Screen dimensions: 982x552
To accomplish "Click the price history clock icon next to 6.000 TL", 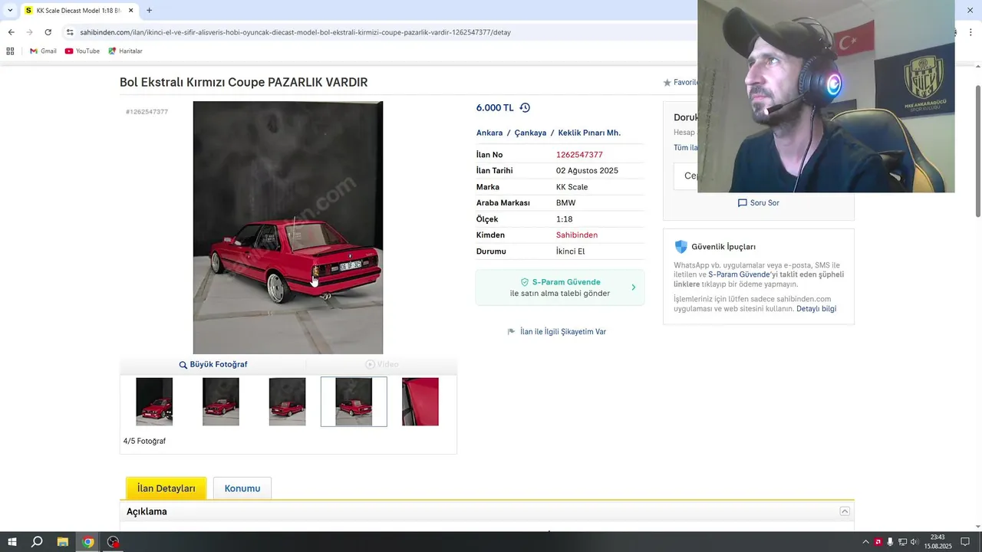I will coord(525,108).
